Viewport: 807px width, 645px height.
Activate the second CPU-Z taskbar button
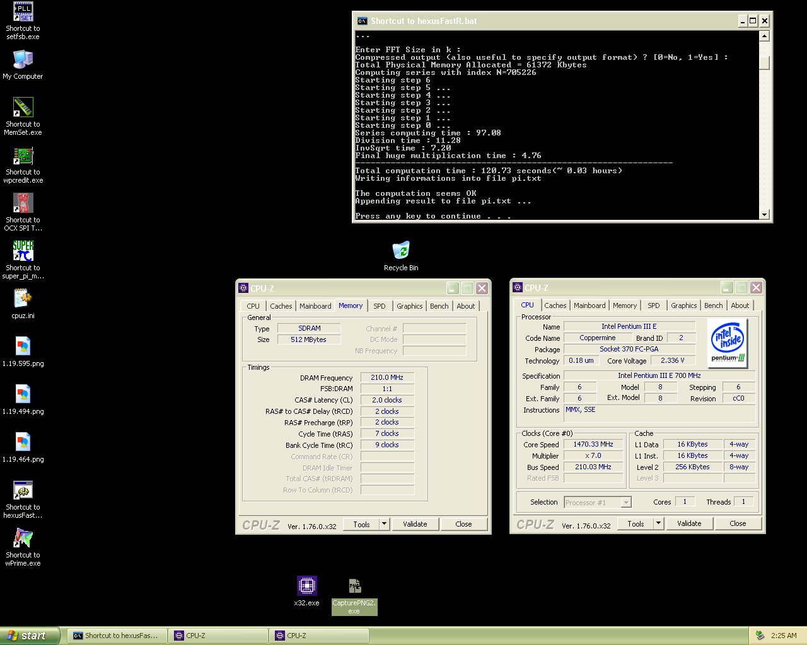(319, 636)
